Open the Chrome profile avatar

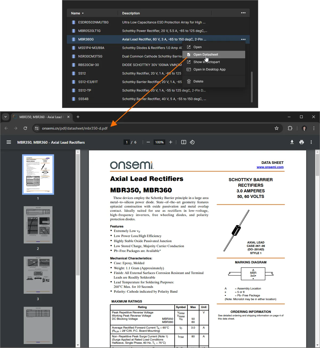coord(304,128)
